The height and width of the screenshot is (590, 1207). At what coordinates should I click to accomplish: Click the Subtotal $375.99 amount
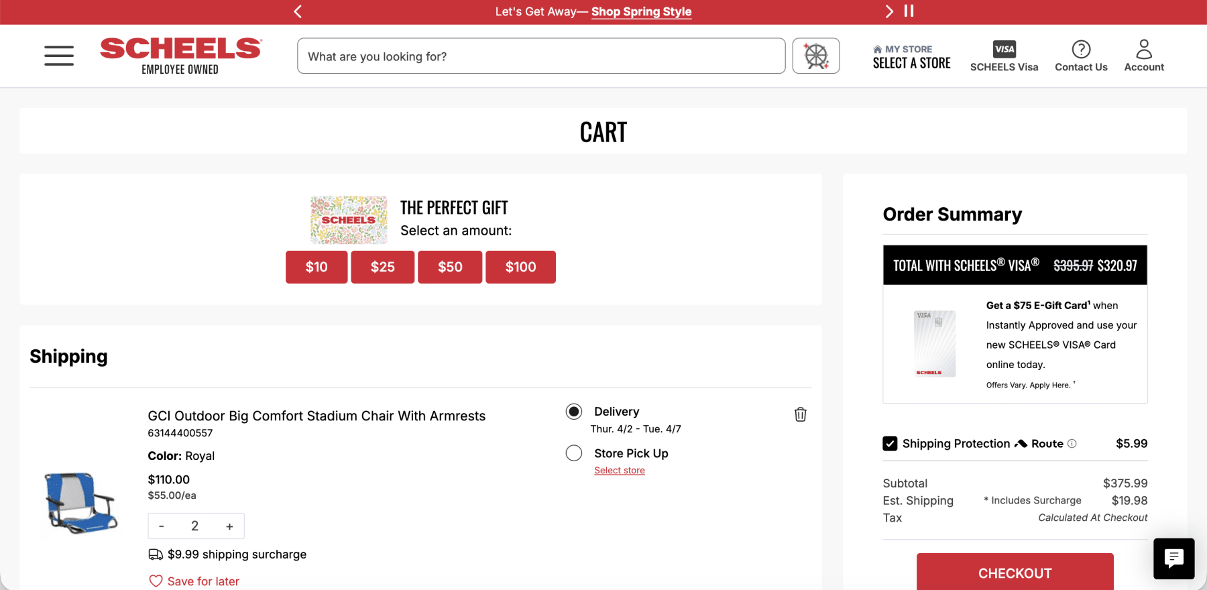click(1125, 483)
